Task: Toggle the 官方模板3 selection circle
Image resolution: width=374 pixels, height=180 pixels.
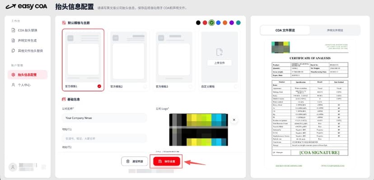Action: tap(190, 87)
